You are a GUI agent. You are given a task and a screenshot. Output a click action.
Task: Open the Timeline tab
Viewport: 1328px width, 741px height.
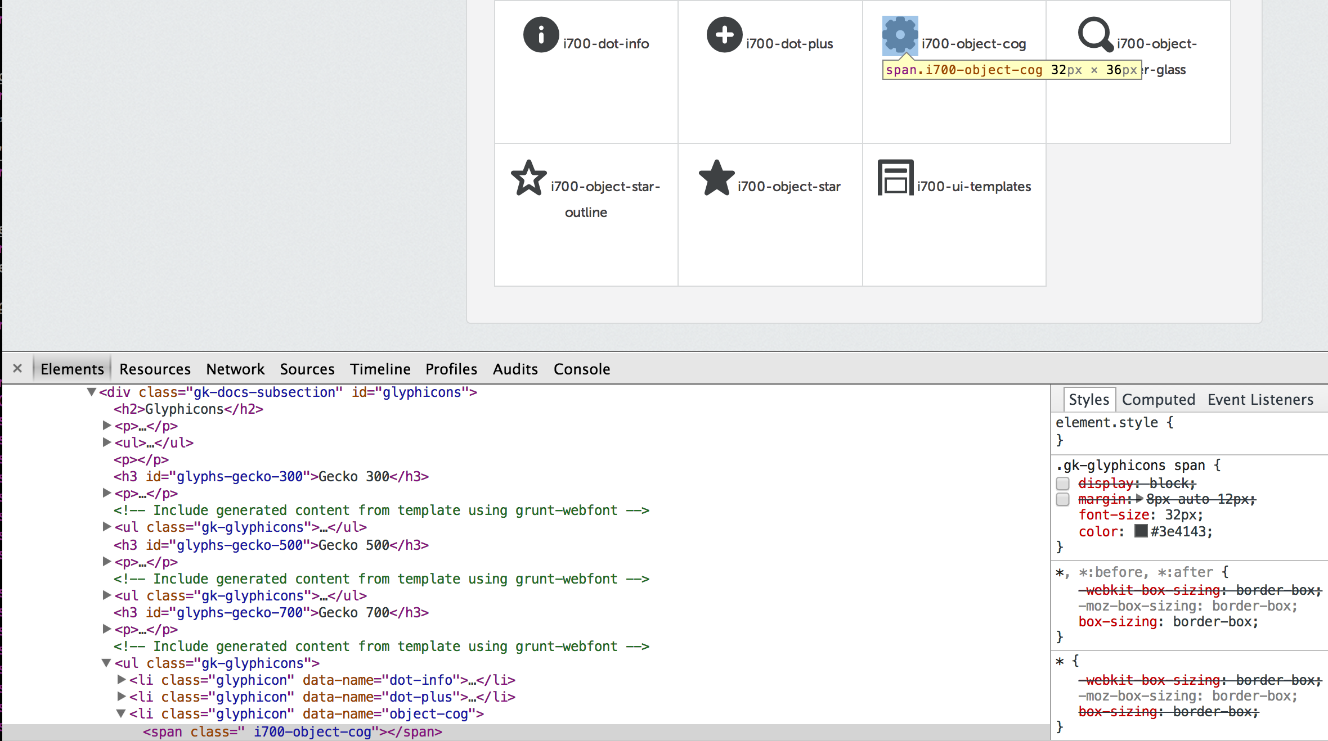pyautogui.click(x=380, y=369)
